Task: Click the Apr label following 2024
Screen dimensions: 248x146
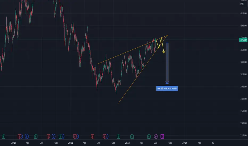Action: (200, 143)
